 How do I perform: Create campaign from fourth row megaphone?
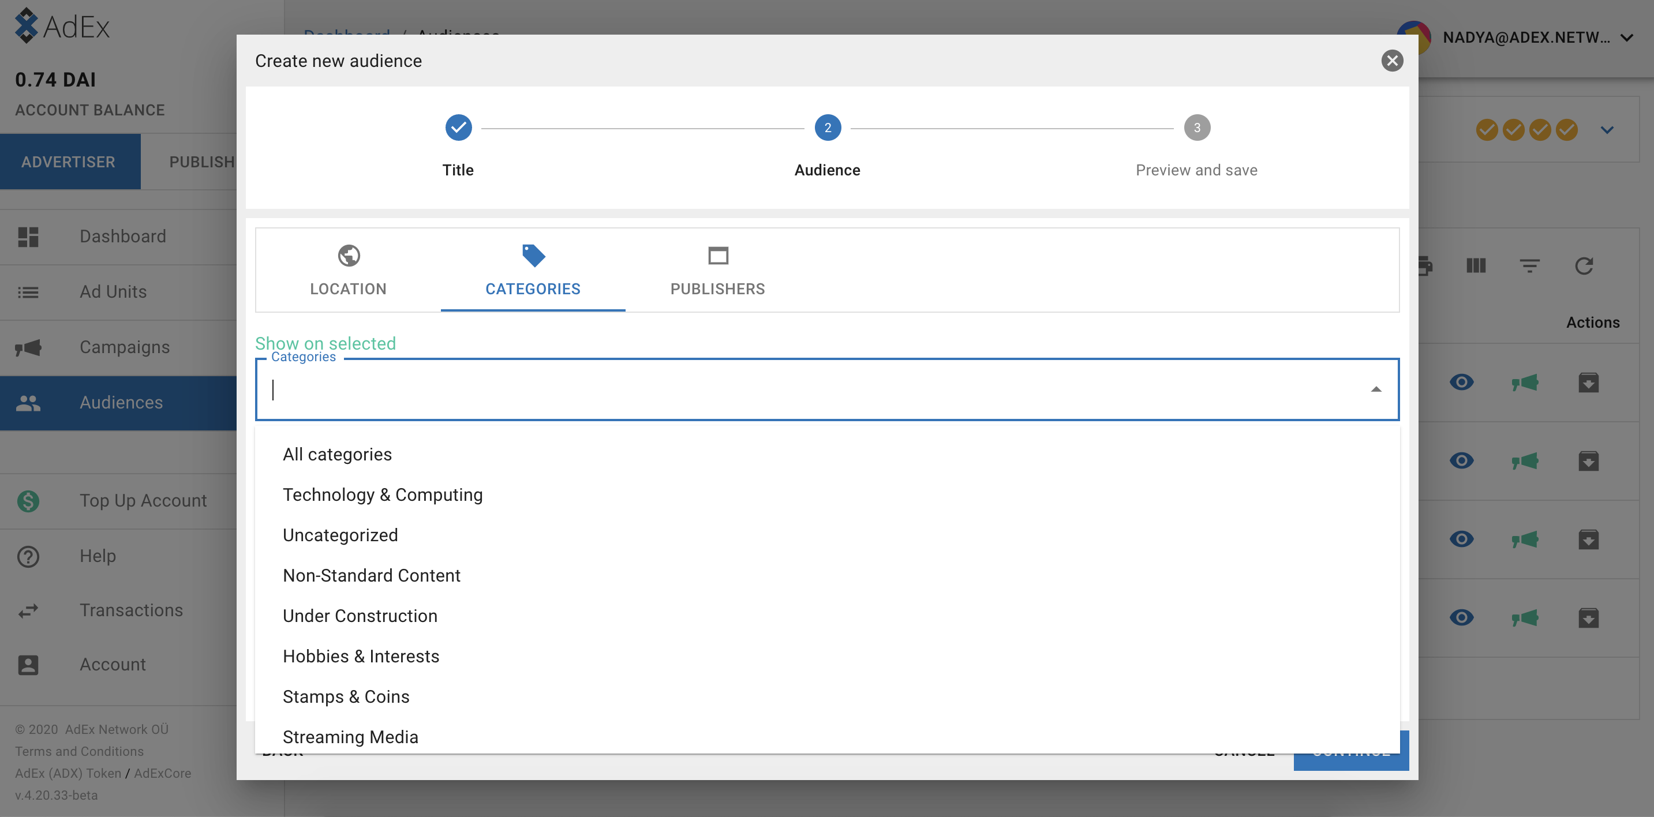[x=1525, y=617]
